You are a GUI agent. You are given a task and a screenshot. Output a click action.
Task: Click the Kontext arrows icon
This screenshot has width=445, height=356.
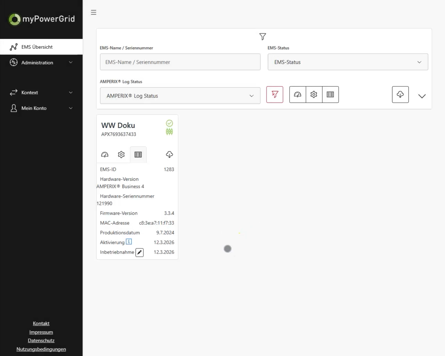(x=14, y=92)
